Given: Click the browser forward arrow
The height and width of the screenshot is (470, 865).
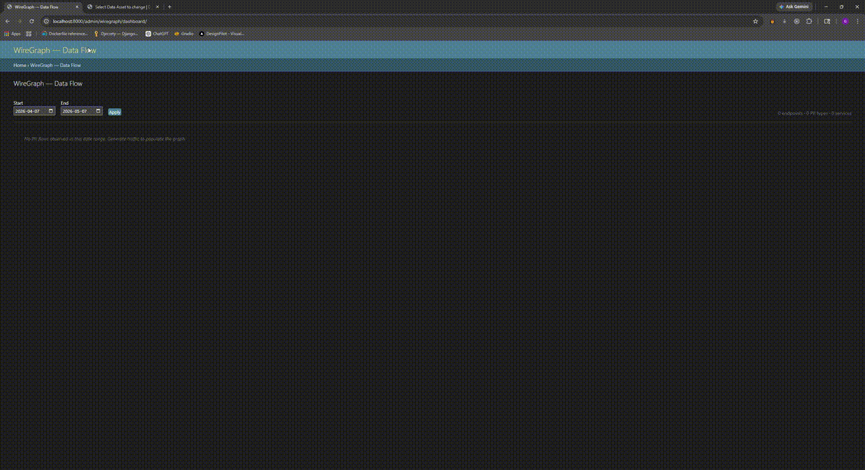Looking at the screenshot, I should point(19,22).
